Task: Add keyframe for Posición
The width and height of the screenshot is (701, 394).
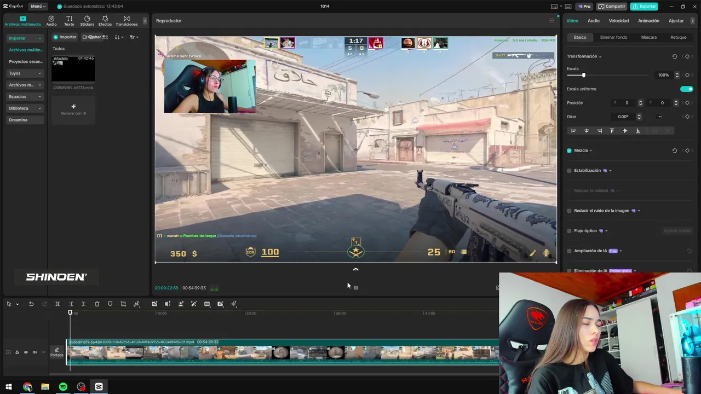Action: (687, 103)
